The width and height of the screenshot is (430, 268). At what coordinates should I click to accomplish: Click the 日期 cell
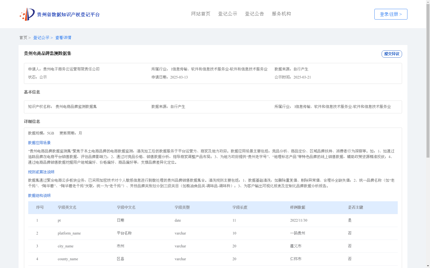[121, 220]
